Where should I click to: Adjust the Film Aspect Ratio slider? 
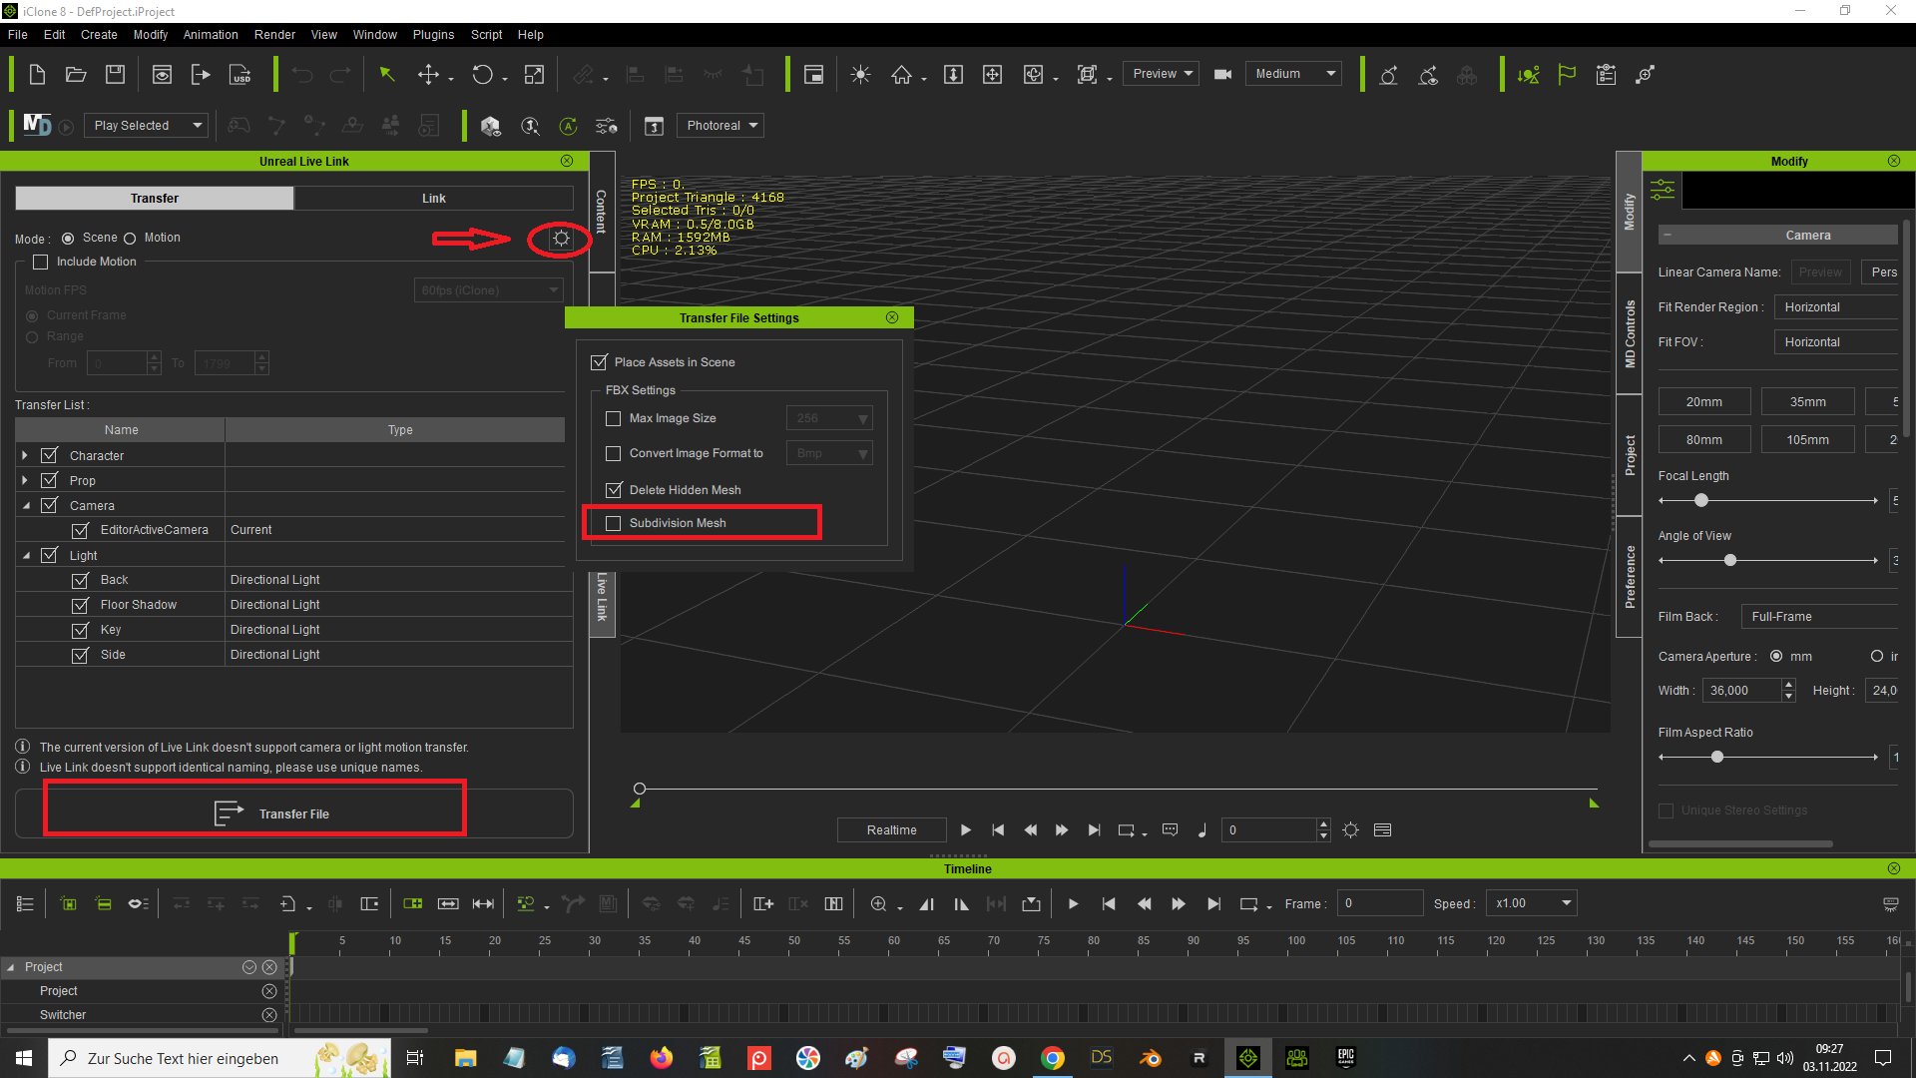point(1717,758)
